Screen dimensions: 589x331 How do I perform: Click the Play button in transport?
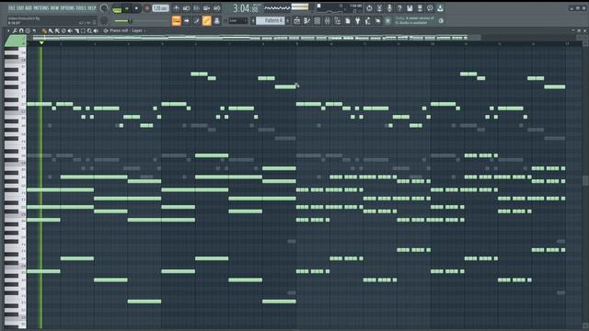[127, 8]
